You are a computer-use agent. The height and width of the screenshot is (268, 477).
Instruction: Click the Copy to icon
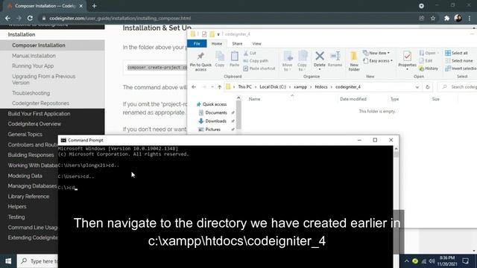pyautogui.click(x=303, y=57)
